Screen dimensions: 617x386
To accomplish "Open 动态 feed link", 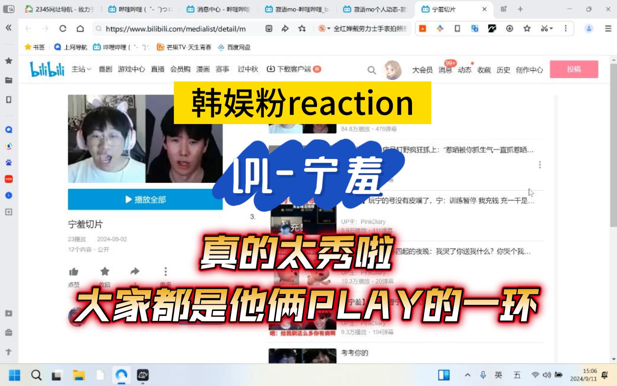I will [x=465, y=70].
